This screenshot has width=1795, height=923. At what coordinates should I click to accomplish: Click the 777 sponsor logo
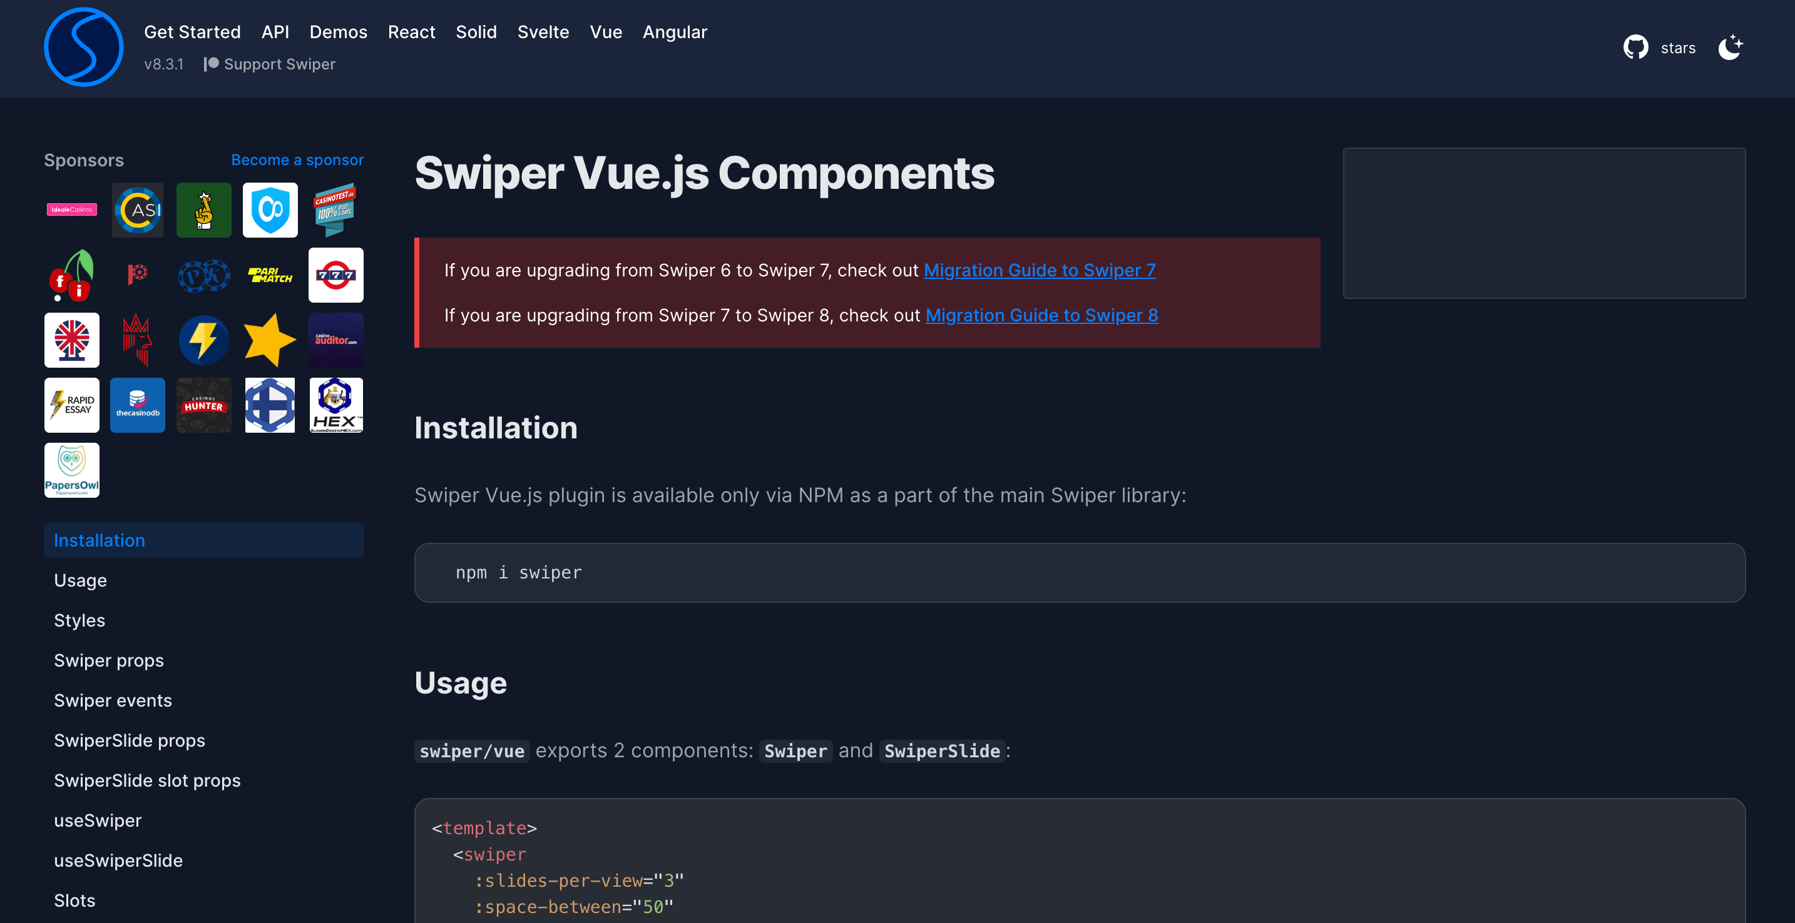tap(336, 275)
